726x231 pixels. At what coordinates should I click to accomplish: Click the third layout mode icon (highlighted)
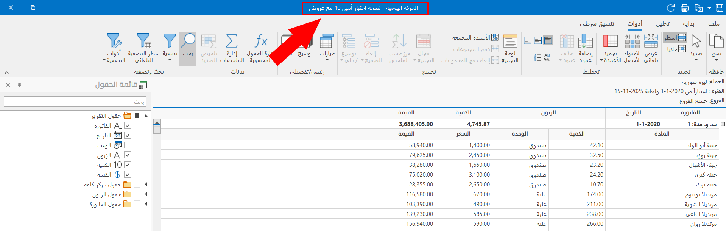[548, 40]
